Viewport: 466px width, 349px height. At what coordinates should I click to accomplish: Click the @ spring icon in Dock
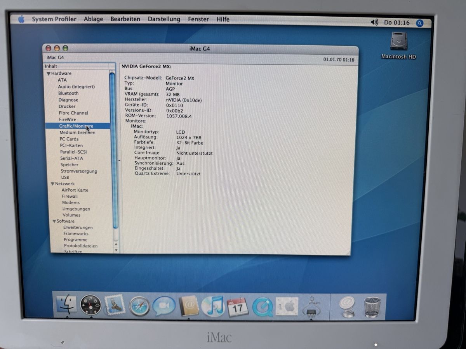347,307
